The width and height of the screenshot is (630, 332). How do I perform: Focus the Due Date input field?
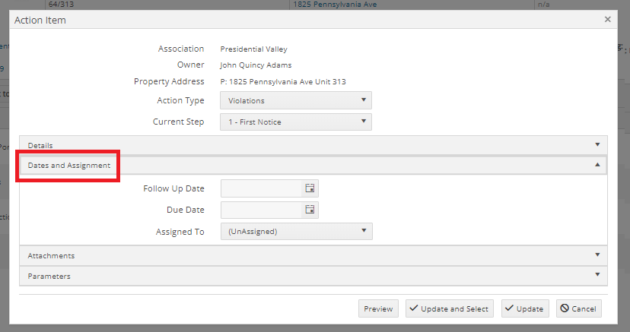pyautogui.click(x=261, y=210)
